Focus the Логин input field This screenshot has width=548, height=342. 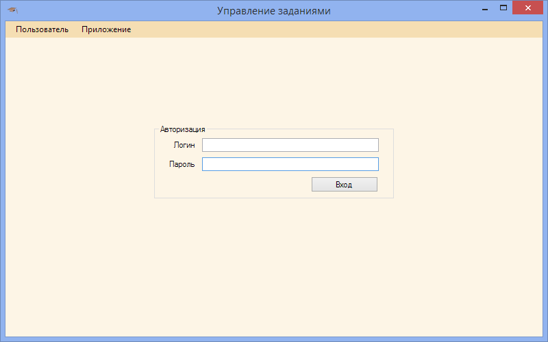(290, 145)
